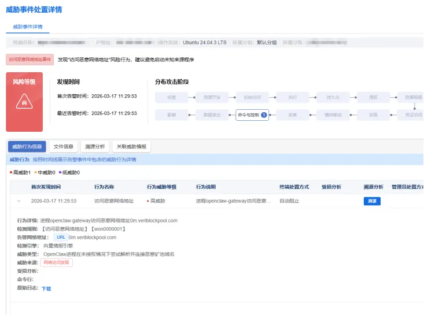The image size is (424, 315).
Task: Select the 侦查 attack stage box
Action: point(171,97)
